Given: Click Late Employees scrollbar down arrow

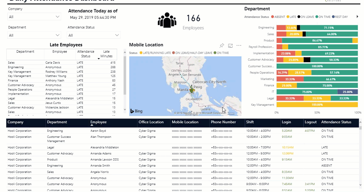Looking at the screenshot, I should (x=125, y=109).
